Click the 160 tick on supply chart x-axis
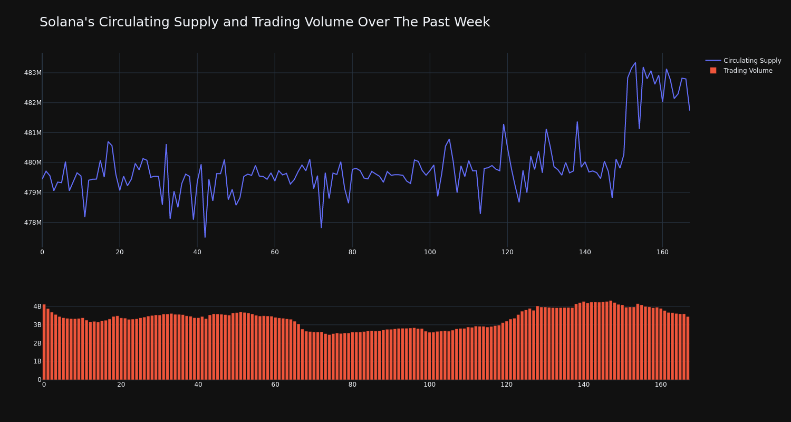791x422 pixels. tap(662, 252)
